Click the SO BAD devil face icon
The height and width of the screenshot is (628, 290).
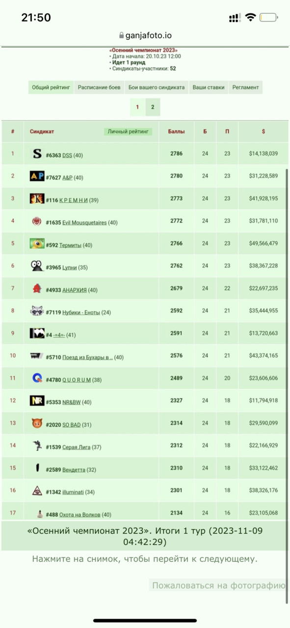pos(37,423)
